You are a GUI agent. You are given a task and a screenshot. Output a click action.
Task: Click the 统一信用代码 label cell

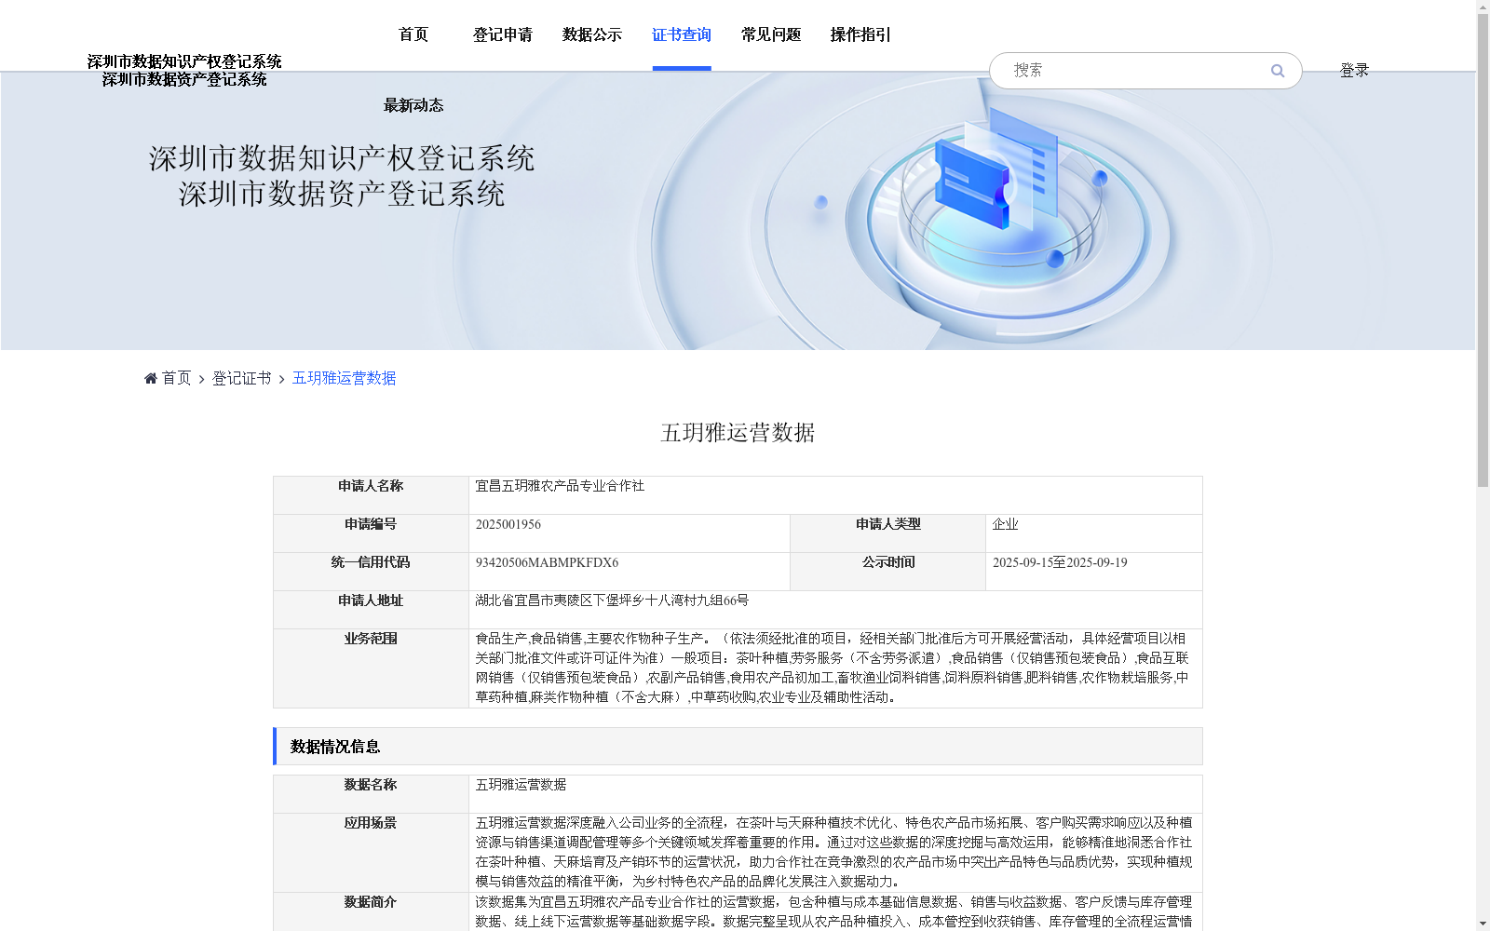(371, 572)
